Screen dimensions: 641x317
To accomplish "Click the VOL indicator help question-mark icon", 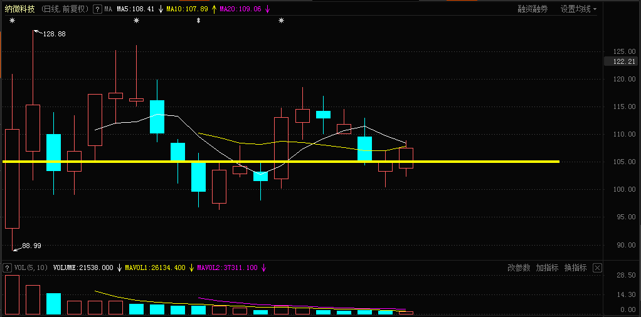I will (x=7, y=268).
